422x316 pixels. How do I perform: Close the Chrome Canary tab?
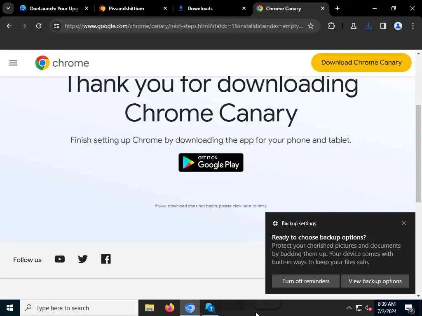[323, 8]
